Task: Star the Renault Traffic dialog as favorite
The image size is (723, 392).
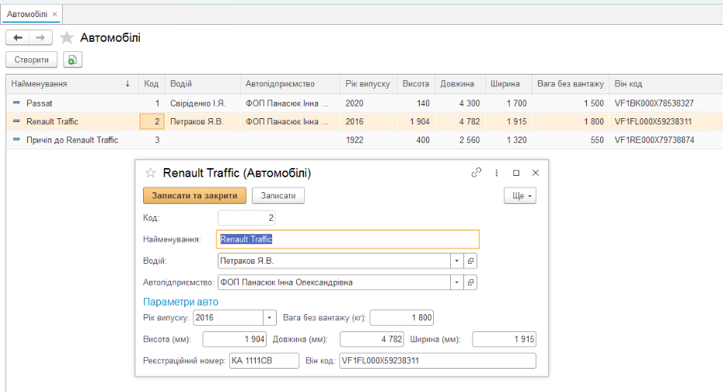Action: tap(151, 173)
